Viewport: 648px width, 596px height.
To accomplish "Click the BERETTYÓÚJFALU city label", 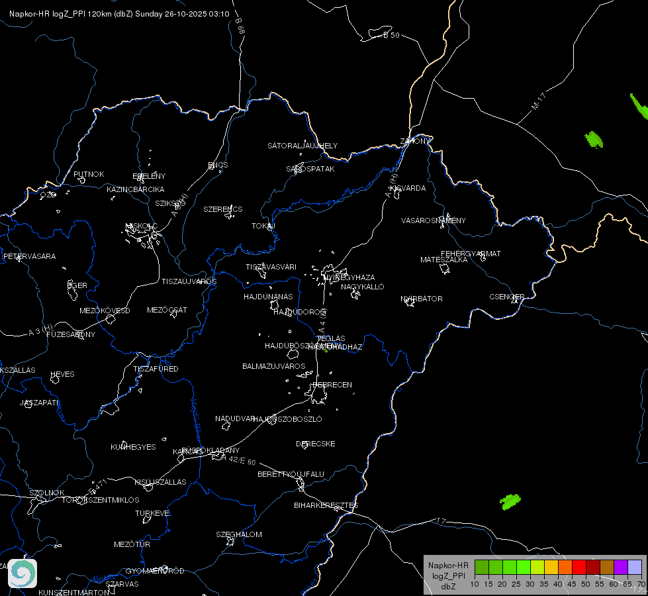I will (x=291, y=474).
